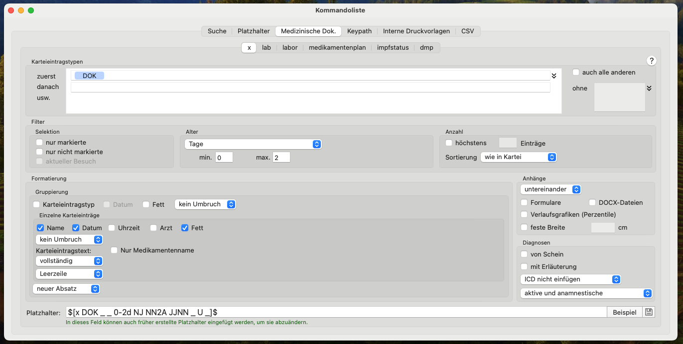Check 'von Schein' diagnosis option

tap(524, 254)
